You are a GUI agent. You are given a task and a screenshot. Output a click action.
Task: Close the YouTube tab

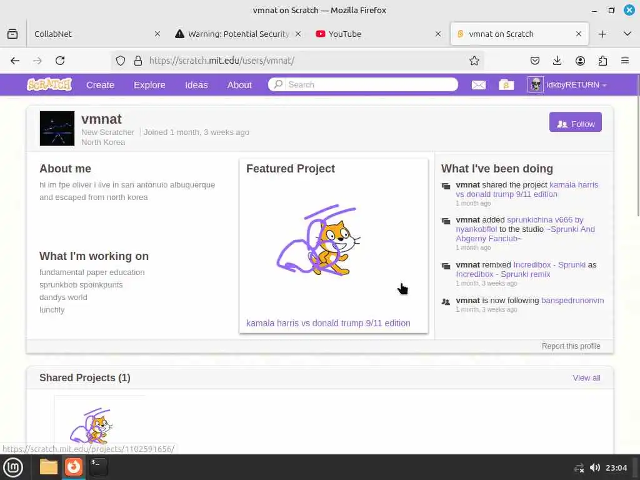click(x=438, y=34)
